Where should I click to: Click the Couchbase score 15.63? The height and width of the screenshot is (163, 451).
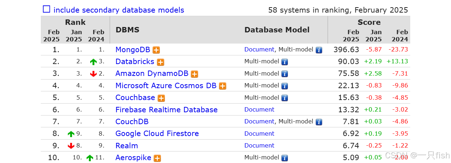(349, 98)
